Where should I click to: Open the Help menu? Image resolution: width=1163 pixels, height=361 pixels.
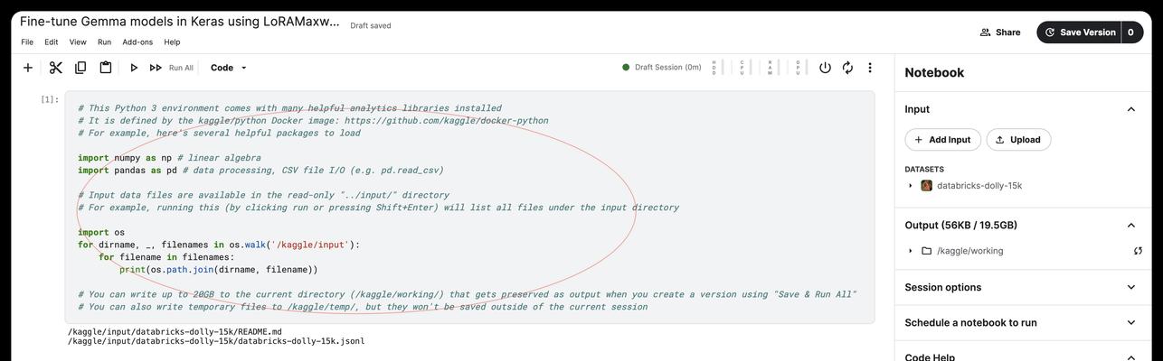[172, 42]
